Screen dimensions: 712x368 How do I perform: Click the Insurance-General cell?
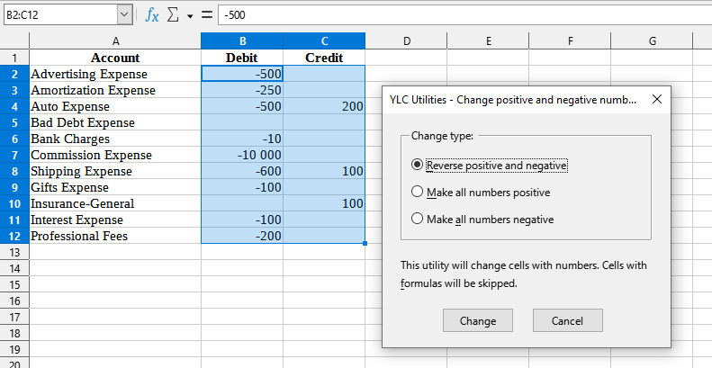click(115, 203)
